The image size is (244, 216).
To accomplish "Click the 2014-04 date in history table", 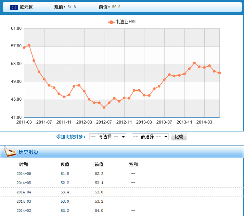I will 24,192.
